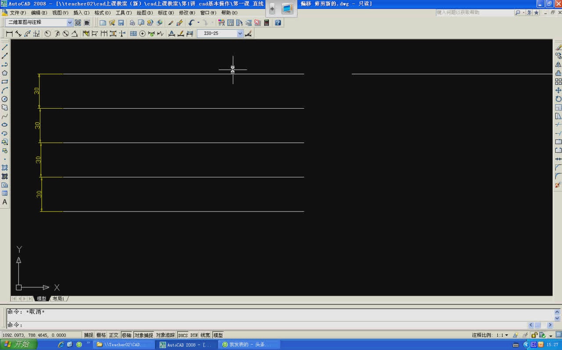Open the 修改(M) menu
Viewport: 562px width, 350px height.
[x=187, y=13]
